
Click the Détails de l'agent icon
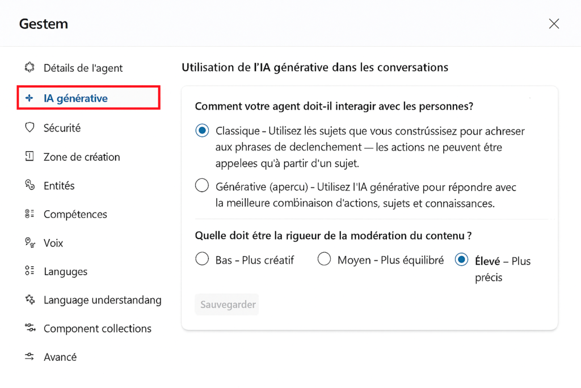click(x=30, y=68)
